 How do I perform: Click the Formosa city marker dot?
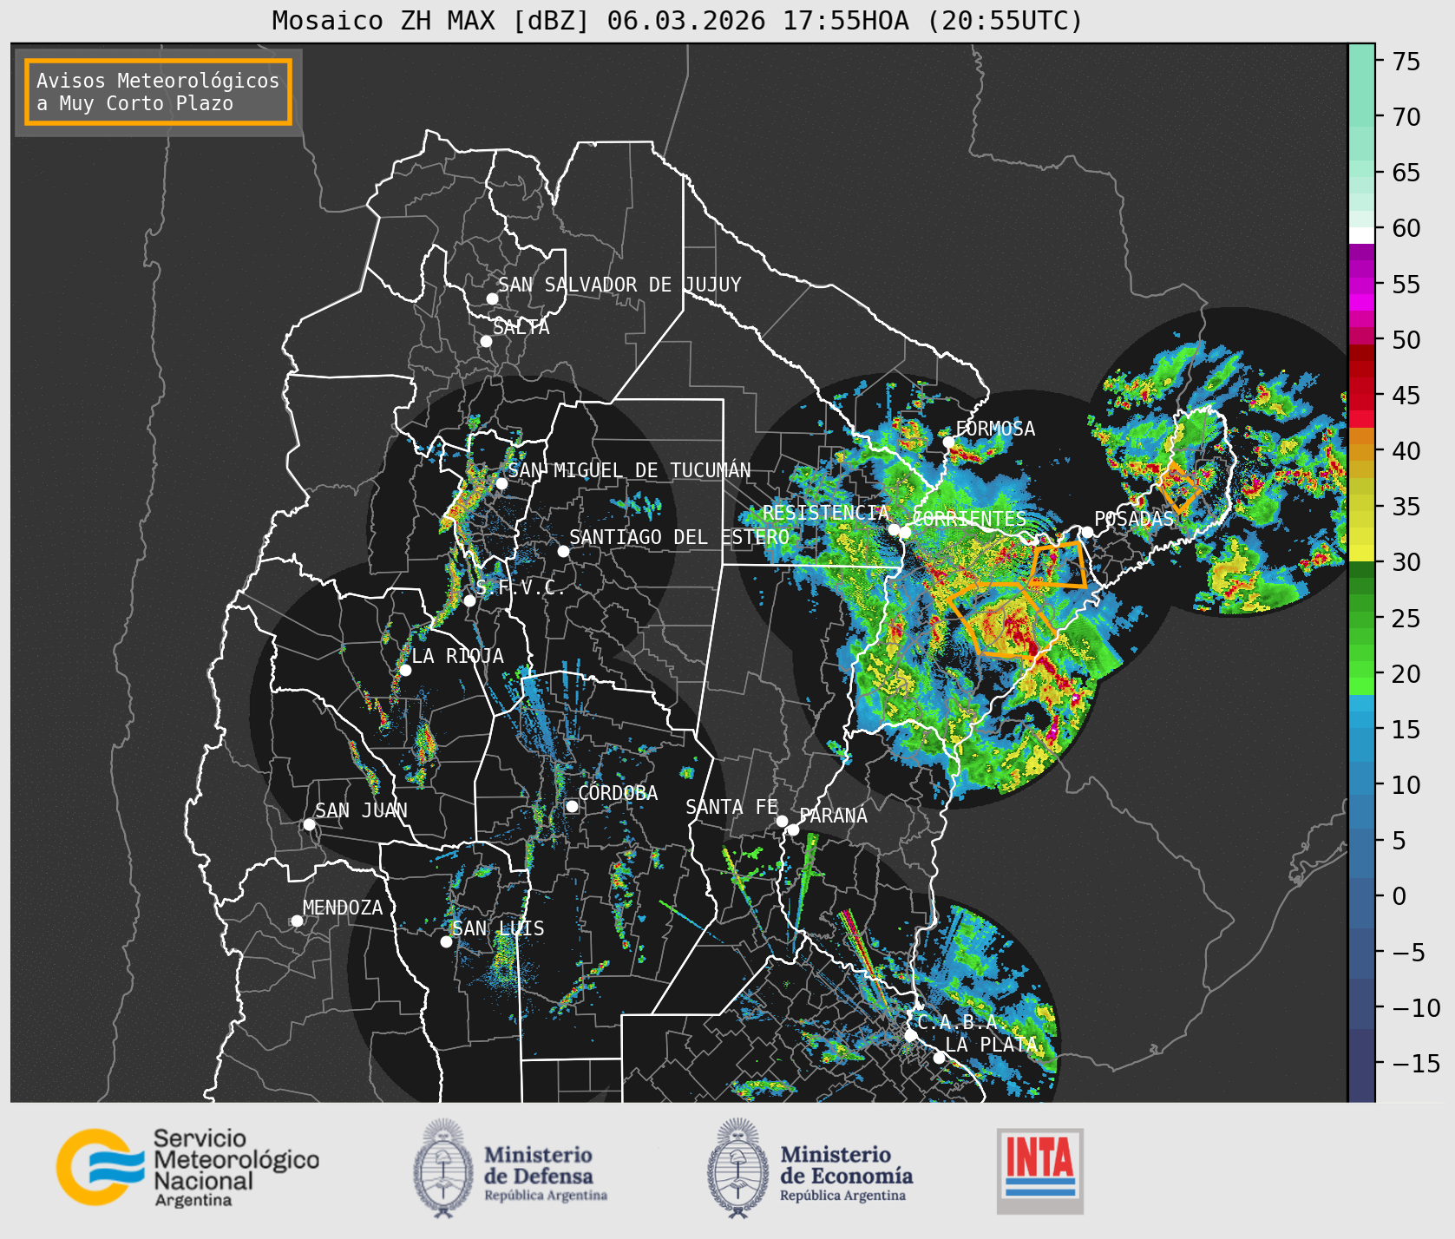point(948,442)
